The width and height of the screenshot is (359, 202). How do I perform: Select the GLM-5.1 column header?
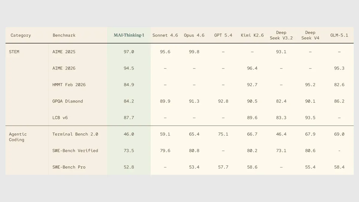coord(339,35)
